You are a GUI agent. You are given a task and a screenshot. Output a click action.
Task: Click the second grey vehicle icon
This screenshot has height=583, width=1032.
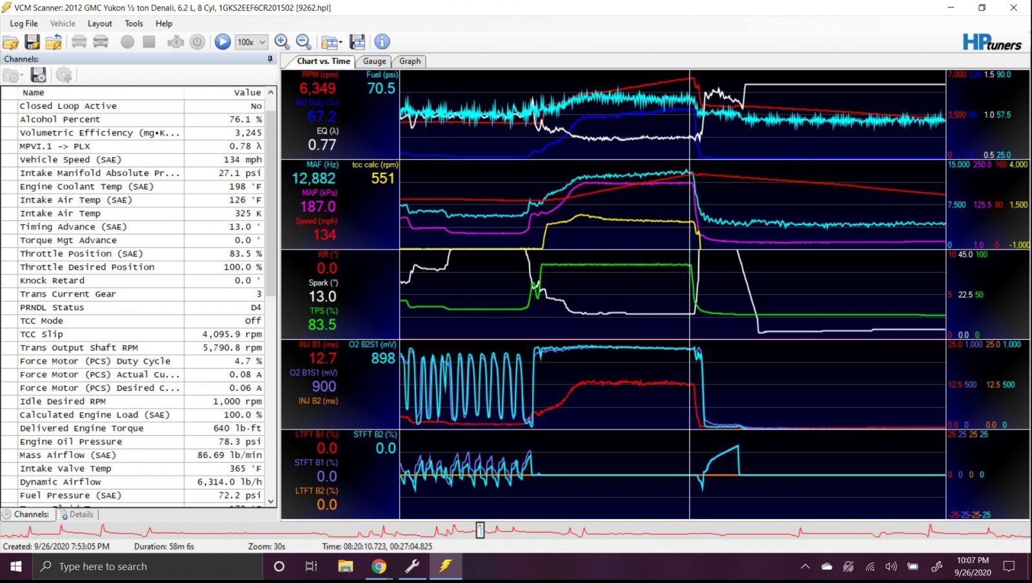pyautogui.click(x=101, y=42)
